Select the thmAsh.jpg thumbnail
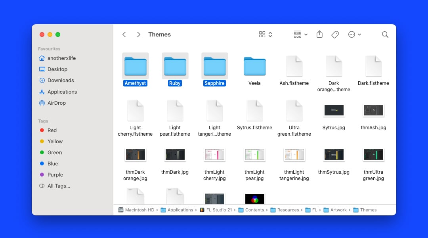Screen dimensions: 428x238 373,110
